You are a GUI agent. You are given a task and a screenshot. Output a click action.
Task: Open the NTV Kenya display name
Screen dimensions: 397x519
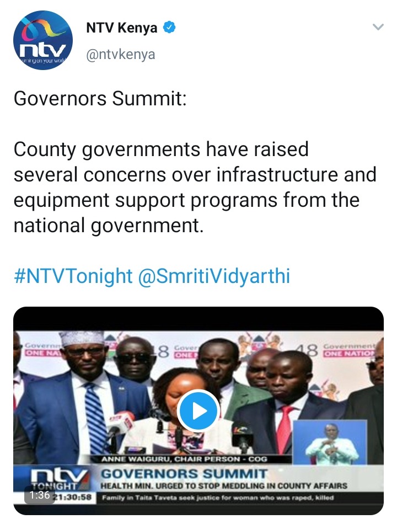121,28
